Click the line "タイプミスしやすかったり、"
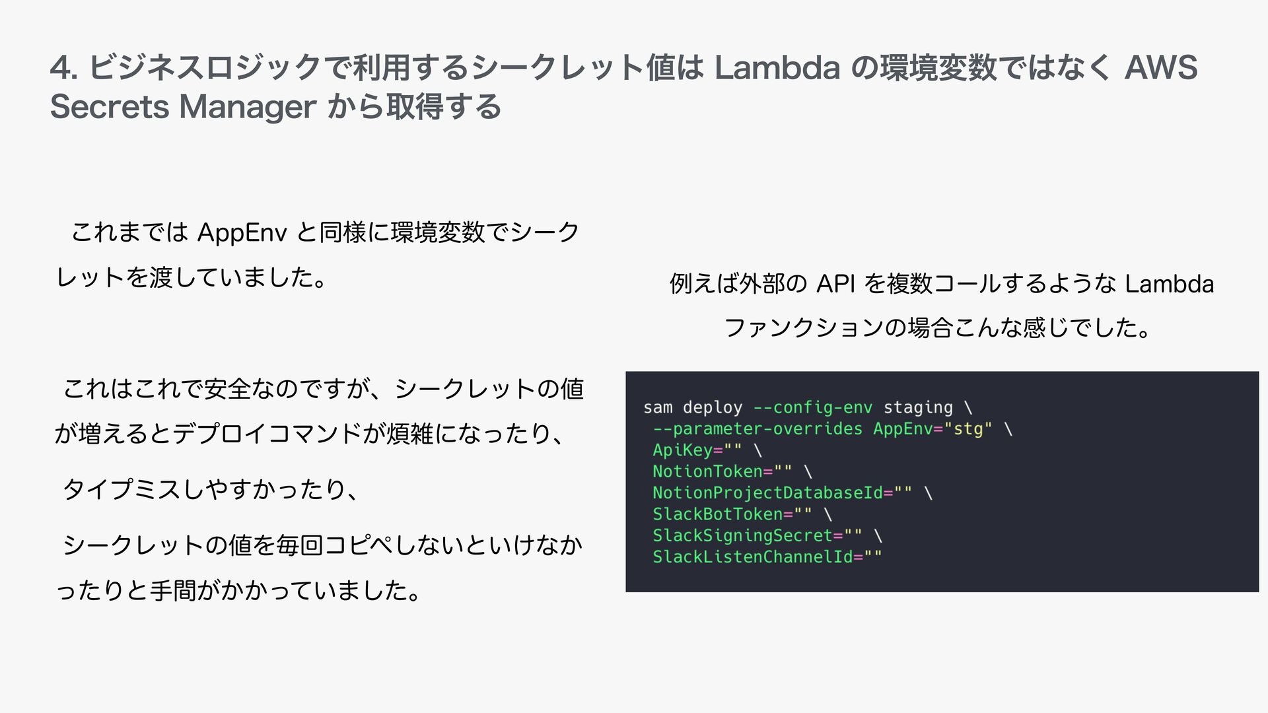This screenshot has height=713, width=1268. 210,489
